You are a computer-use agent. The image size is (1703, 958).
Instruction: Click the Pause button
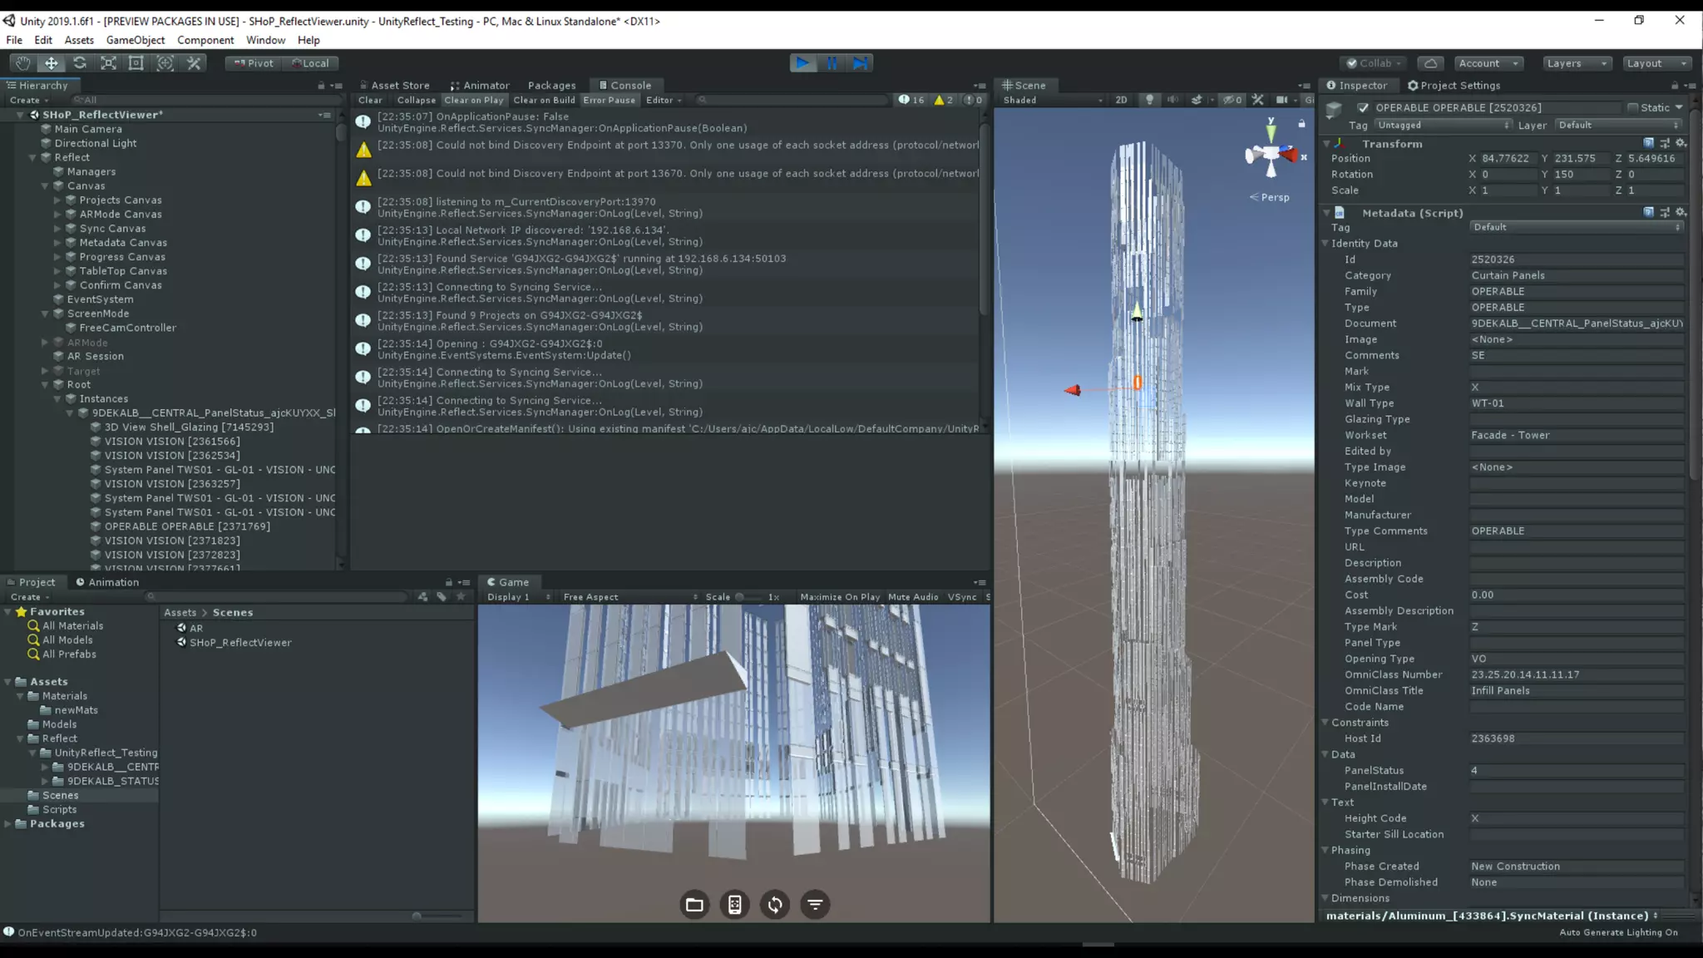coord(832,63)
